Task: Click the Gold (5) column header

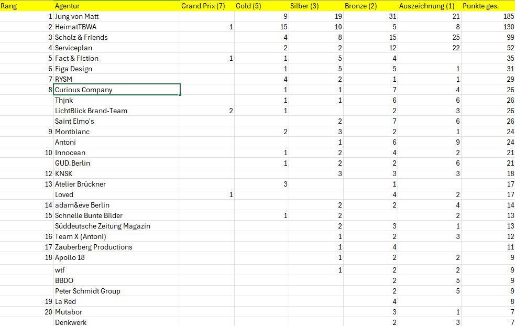Action: click(261, 6)
